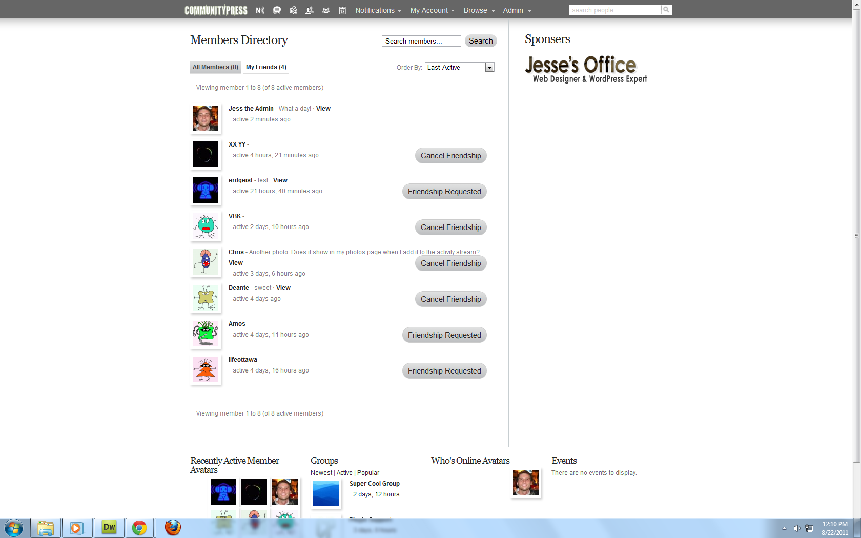Select the All Members (8) tab
861x538 pixels.
pyautogui.click(x=215, y=67)
